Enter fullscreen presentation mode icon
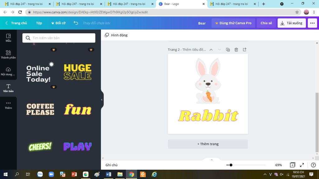The width and height of the screenshot is (319, 179). [302, 165]
